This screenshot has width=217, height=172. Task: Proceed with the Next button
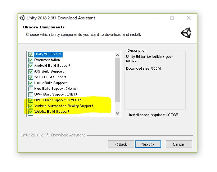[x=148, y=144]
